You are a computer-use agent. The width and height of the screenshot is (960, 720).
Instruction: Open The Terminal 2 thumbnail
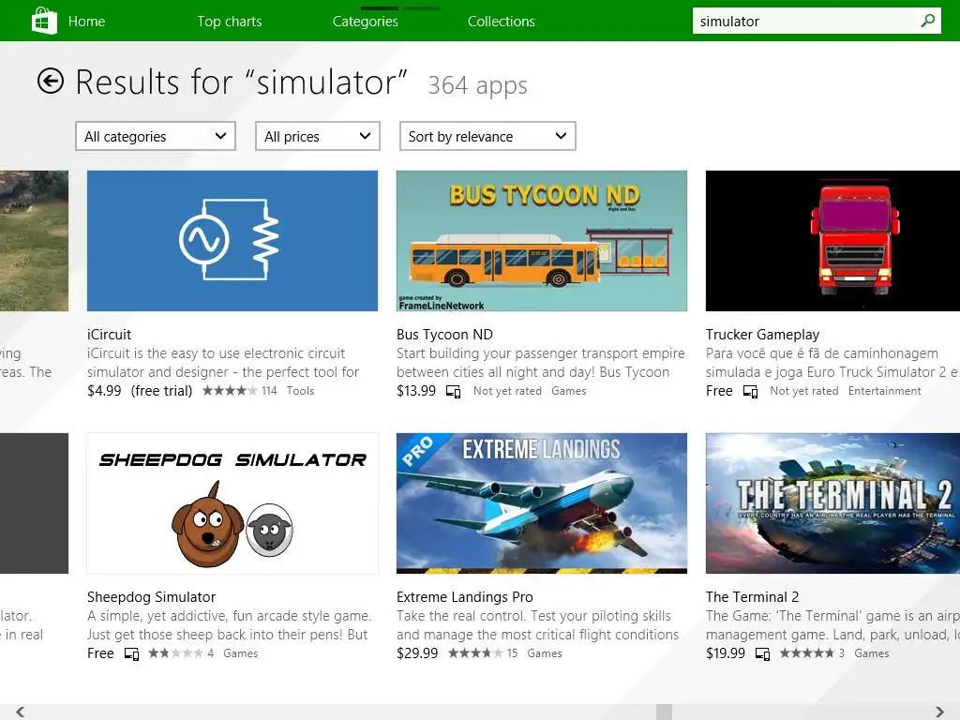click(832, 503)
